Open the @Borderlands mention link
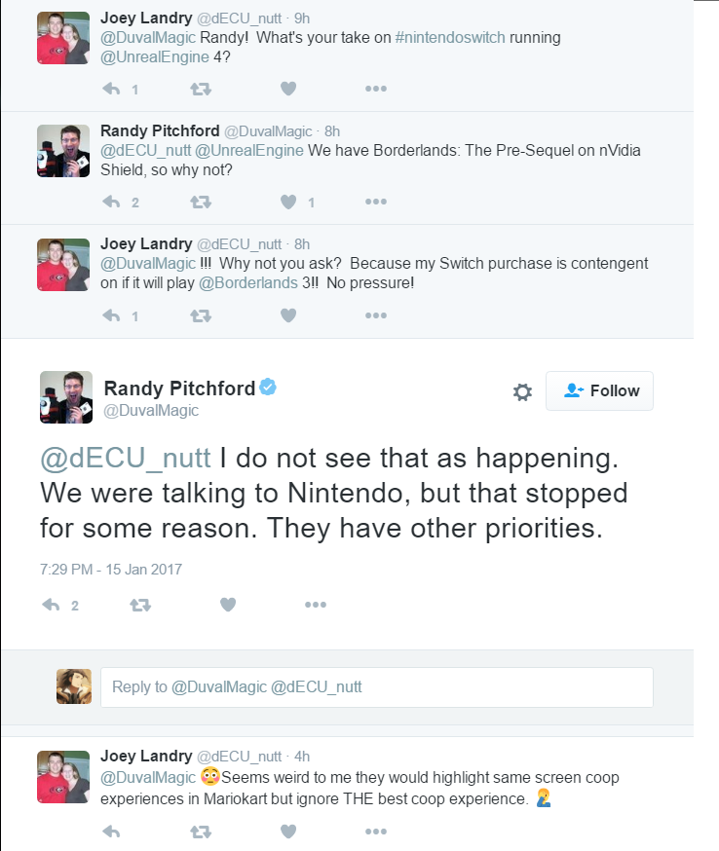The width and height of the screenshot is (719, 851). [248, 282]
